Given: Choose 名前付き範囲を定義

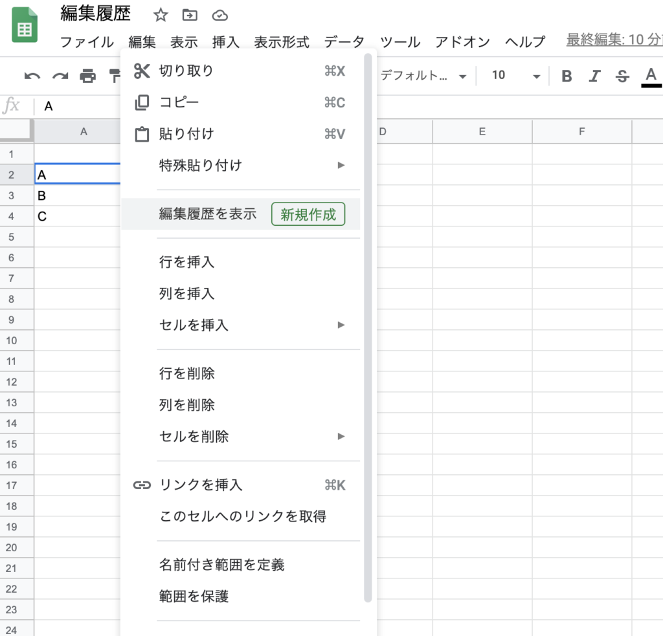Looking at the screenshot, I should [240, 565].
